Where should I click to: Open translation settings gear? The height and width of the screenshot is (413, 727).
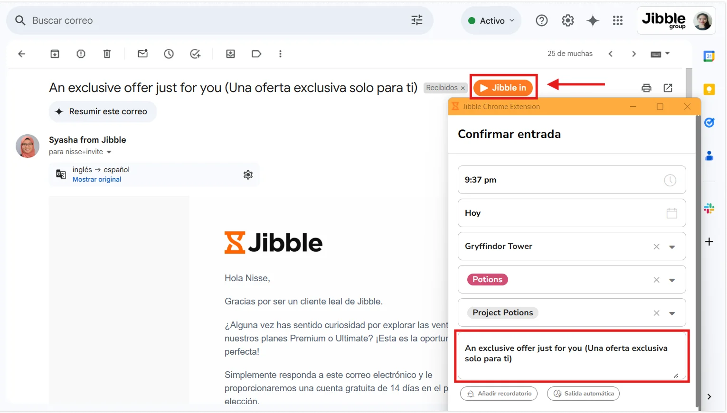248,174
